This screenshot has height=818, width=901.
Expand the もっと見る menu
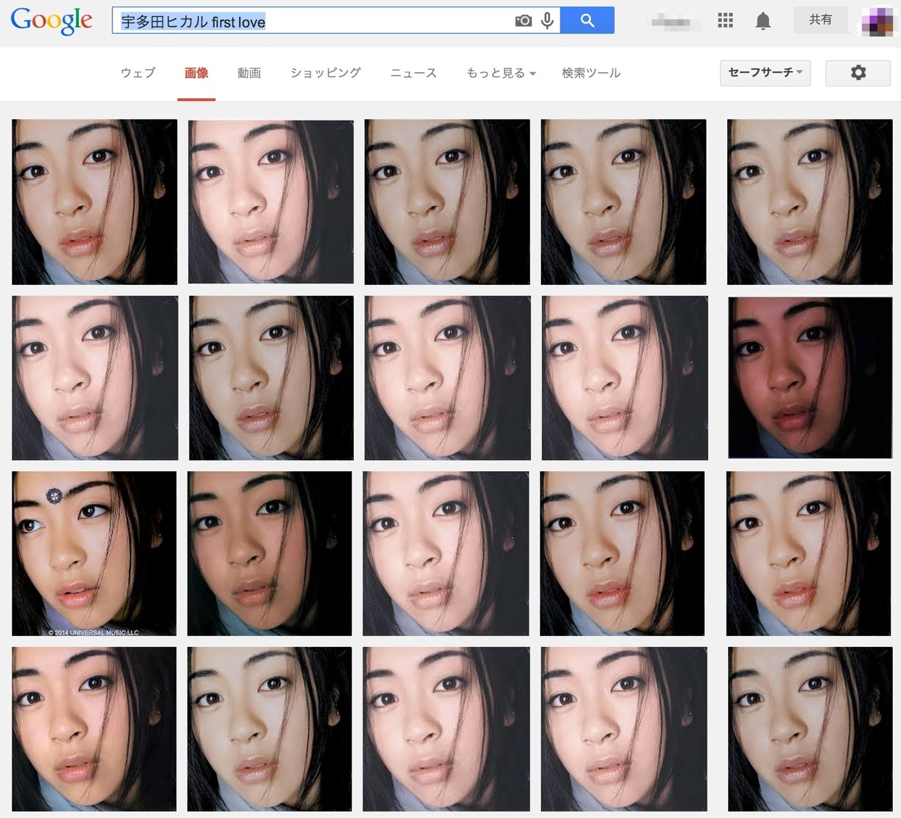coord(501,73)
